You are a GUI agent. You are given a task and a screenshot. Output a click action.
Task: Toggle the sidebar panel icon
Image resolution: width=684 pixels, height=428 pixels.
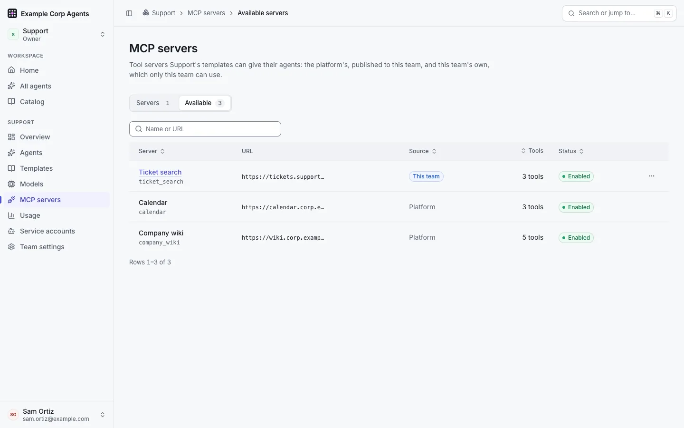click(129, 13)
